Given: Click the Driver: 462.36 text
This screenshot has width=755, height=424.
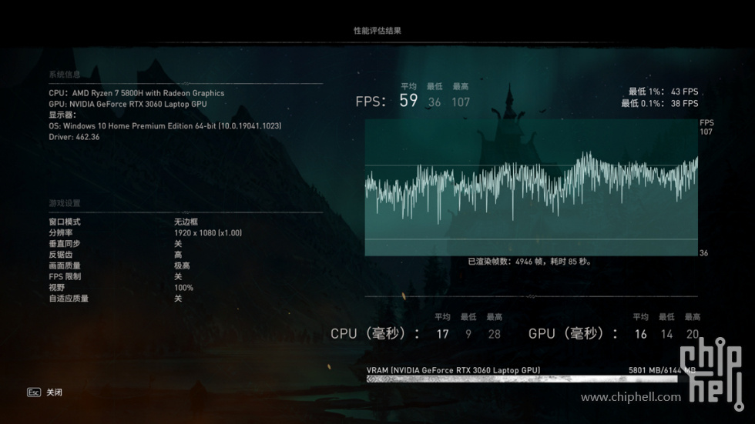Looking at the screenshot, I should point(74,137).
